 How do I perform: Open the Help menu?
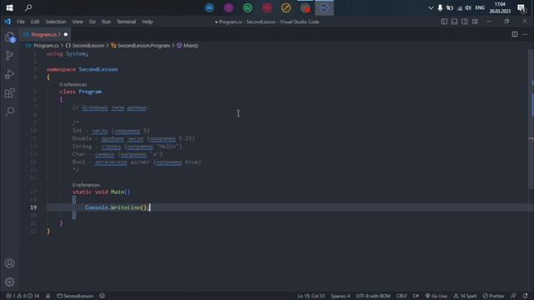(x=147, y=22)
